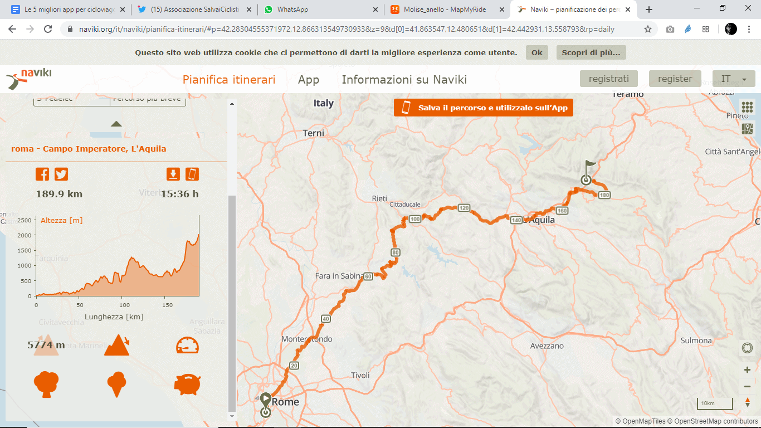Click the tree CO2 savings icon
The height and width of the screenshot is (428, 761).
coord(46,385)
